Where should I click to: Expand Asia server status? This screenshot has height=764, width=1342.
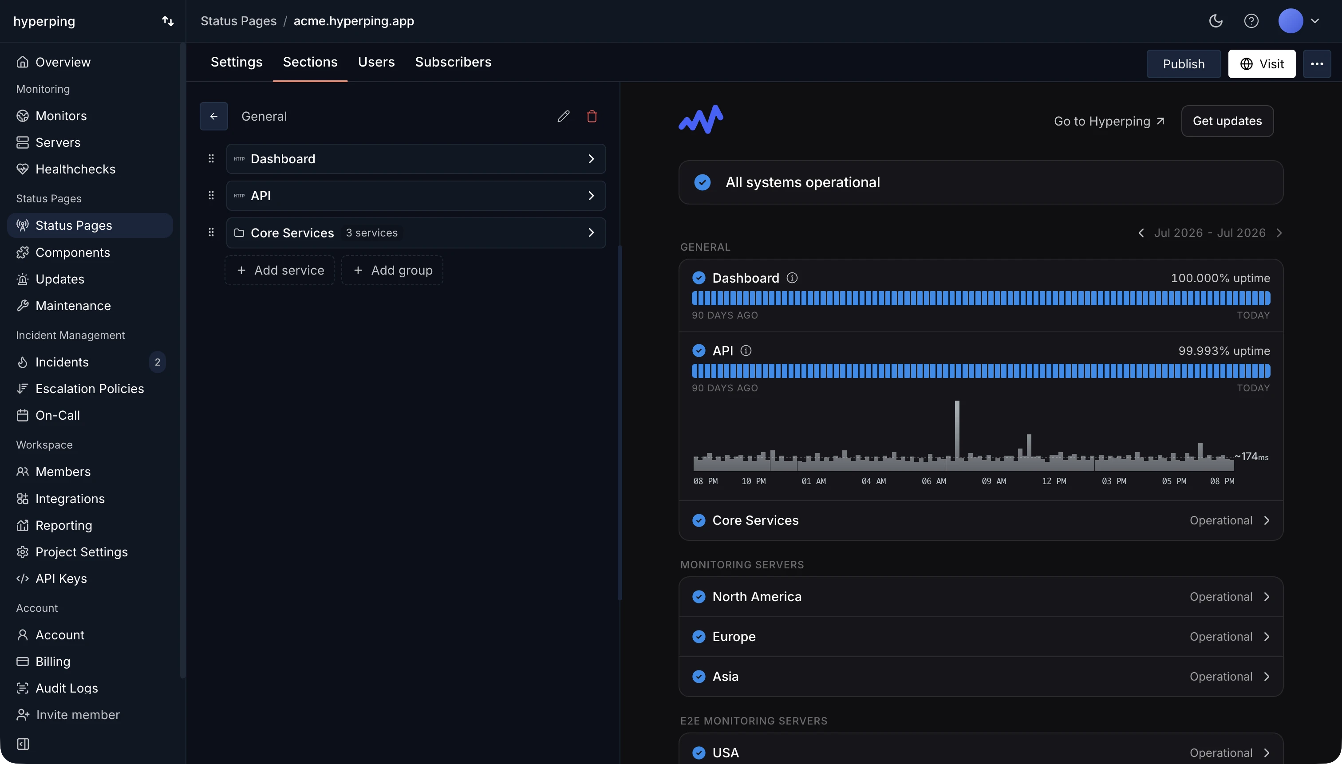click(980, 676)
